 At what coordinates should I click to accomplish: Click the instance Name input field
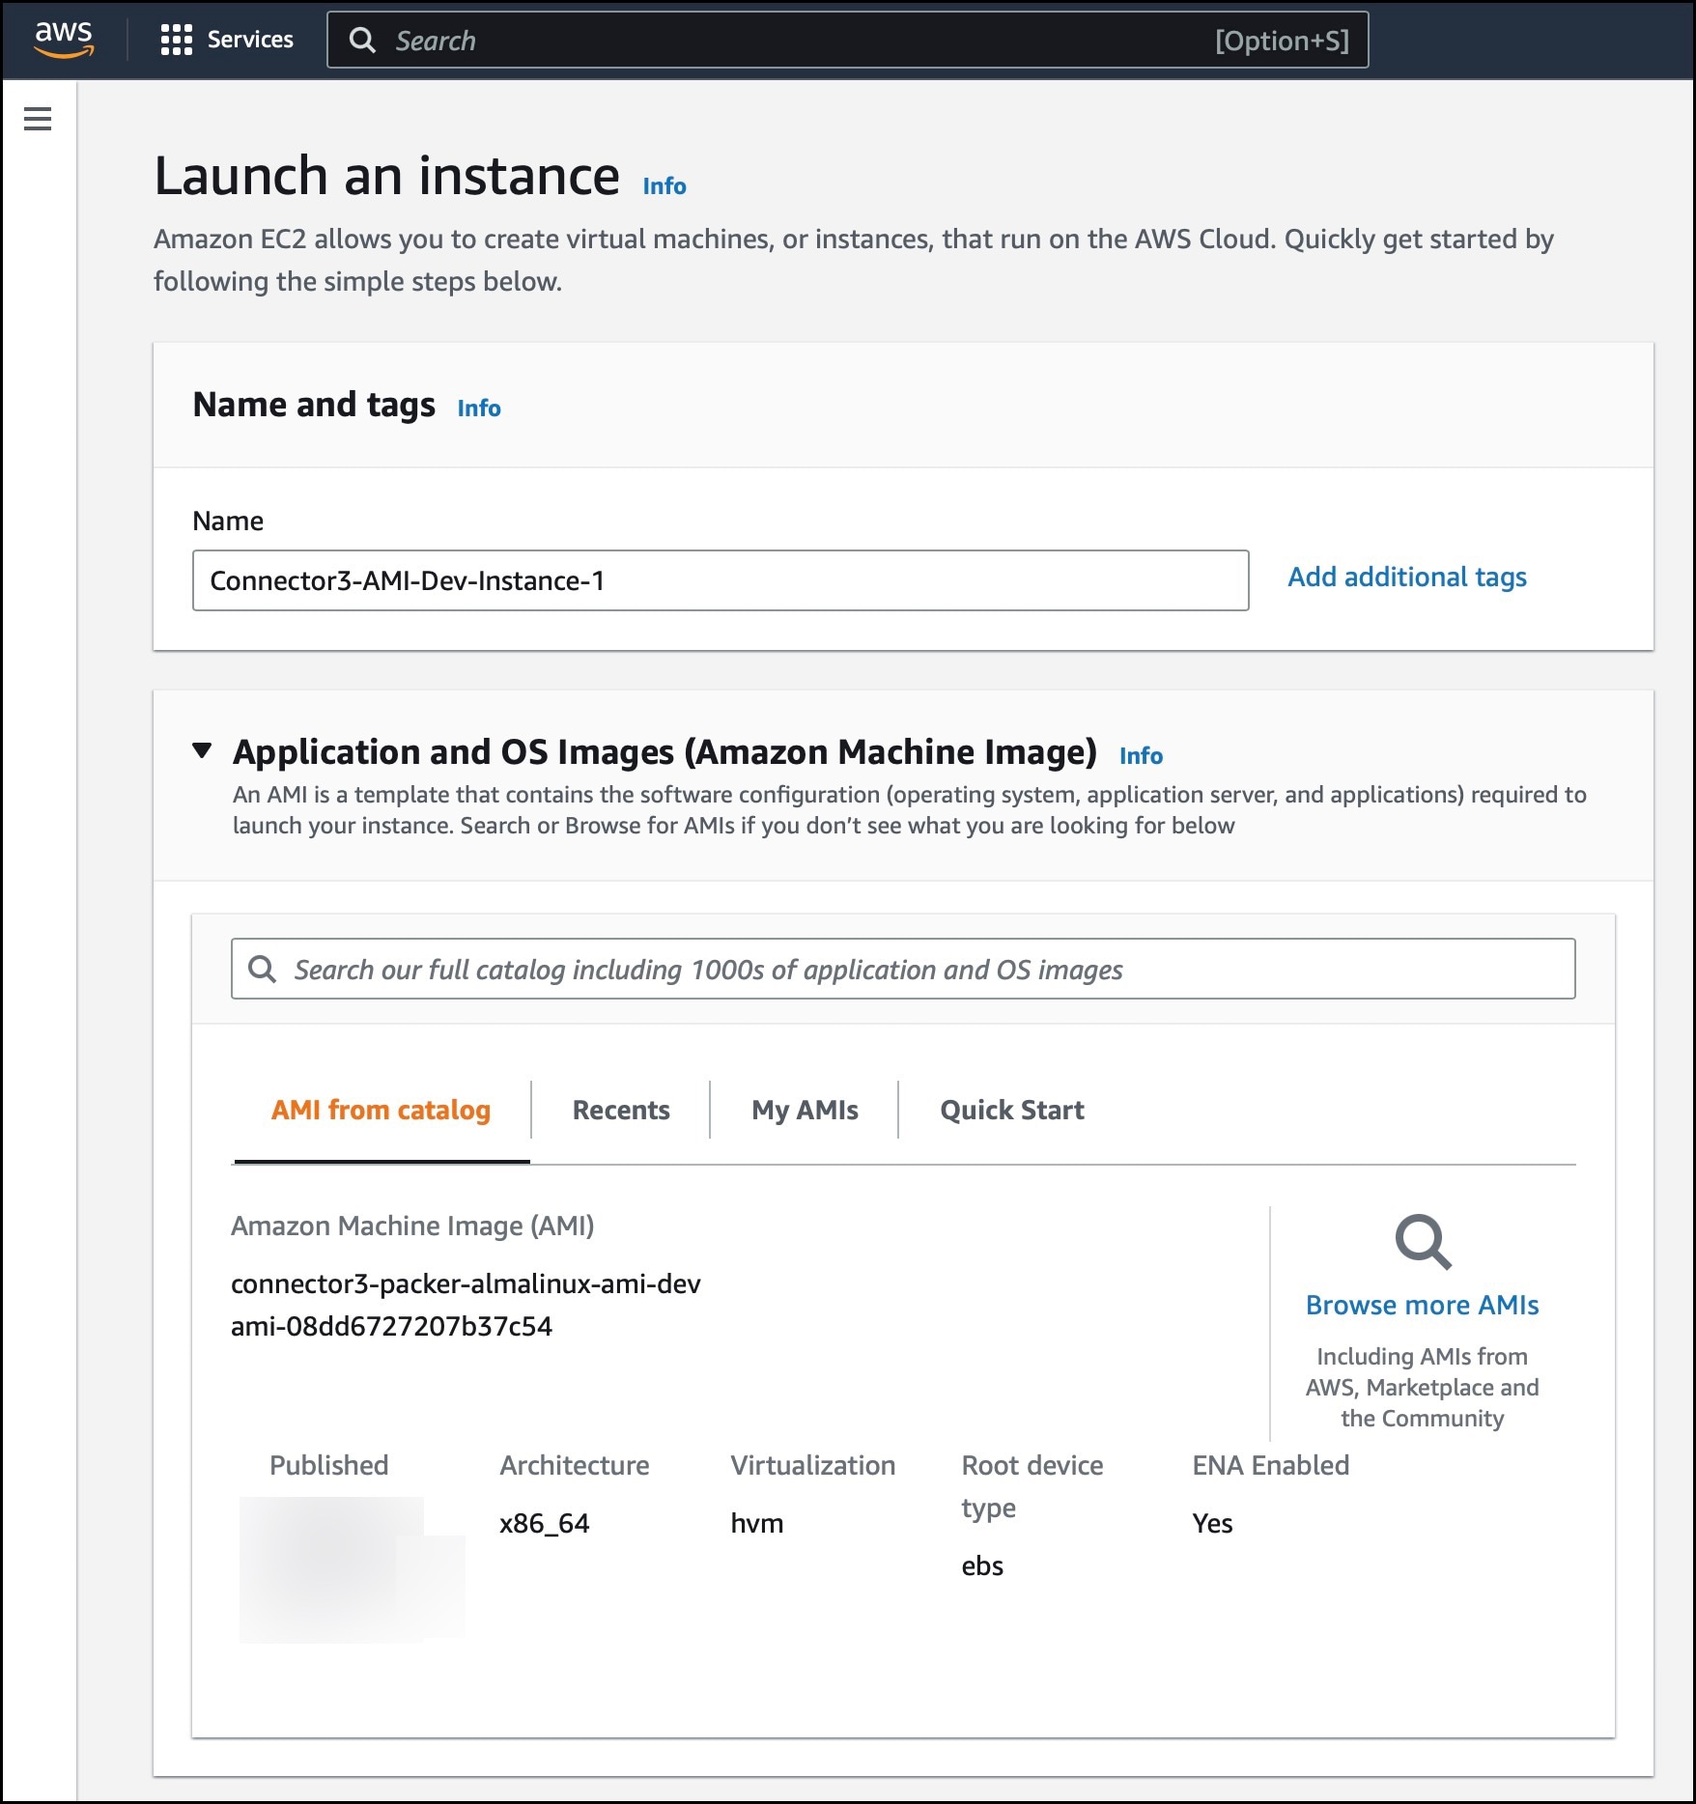point(721,580)
